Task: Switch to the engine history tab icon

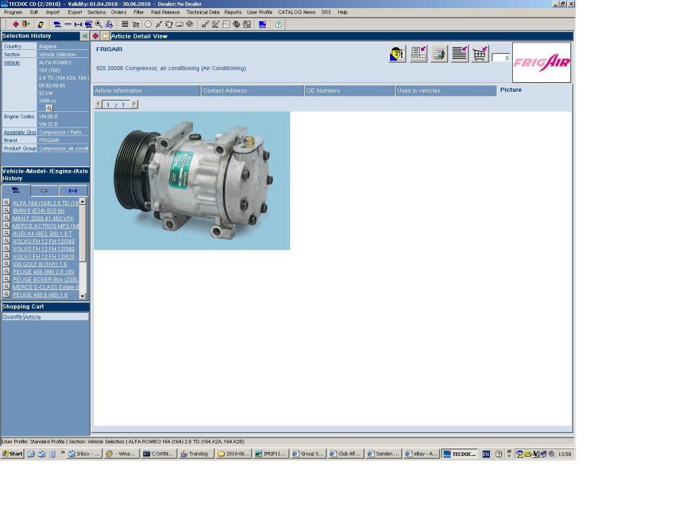Action: [45, 191]
